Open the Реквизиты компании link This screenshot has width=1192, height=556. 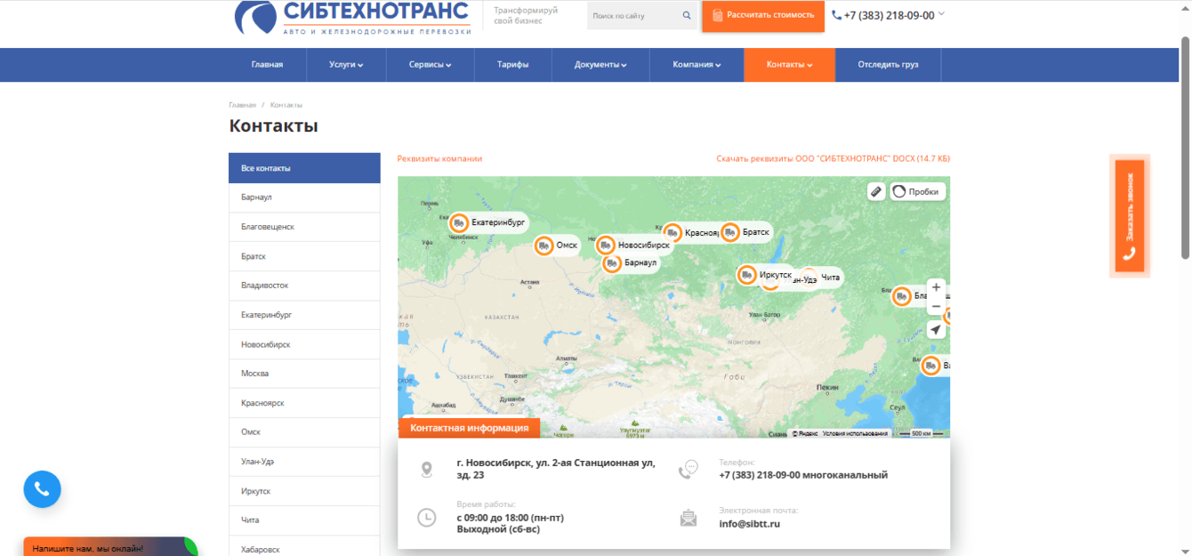(x=439, y=158)
